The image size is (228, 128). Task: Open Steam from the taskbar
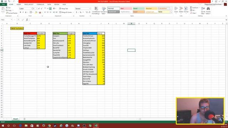tap(55, 126)
